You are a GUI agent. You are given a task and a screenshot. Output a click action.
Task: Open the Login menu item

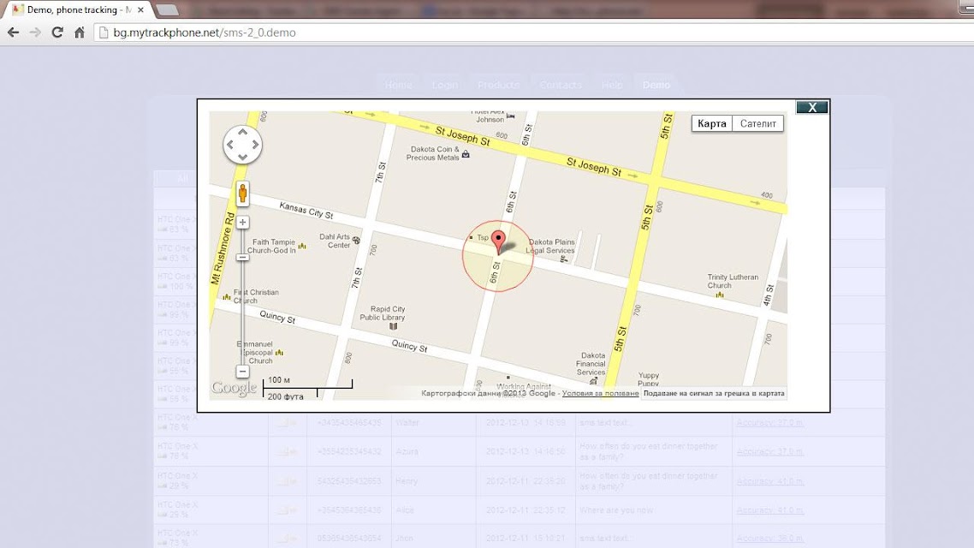tap(445, 85)
